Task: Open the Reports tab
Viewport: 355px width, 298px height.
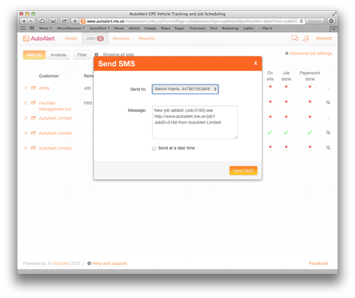Action: pyautogui.click(x=147, y=39)
